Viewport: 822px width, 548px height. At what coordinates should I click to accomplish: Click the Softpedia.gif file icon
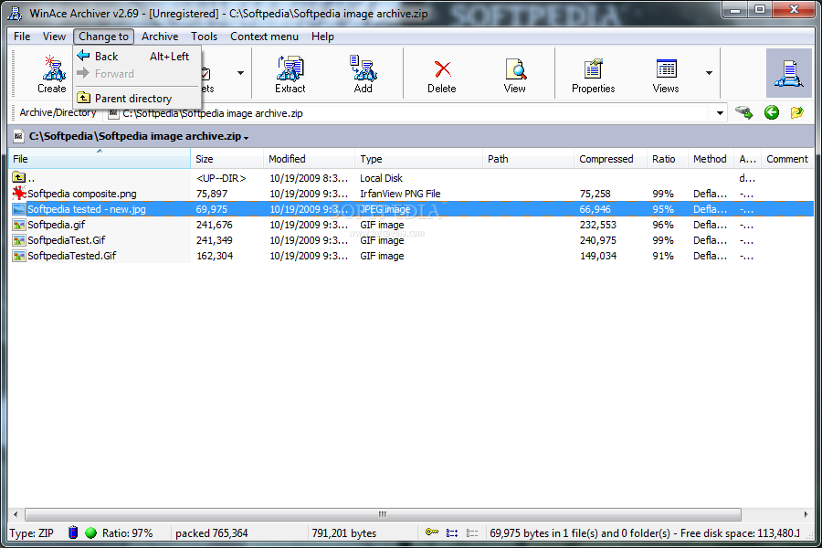click(19, 225)
